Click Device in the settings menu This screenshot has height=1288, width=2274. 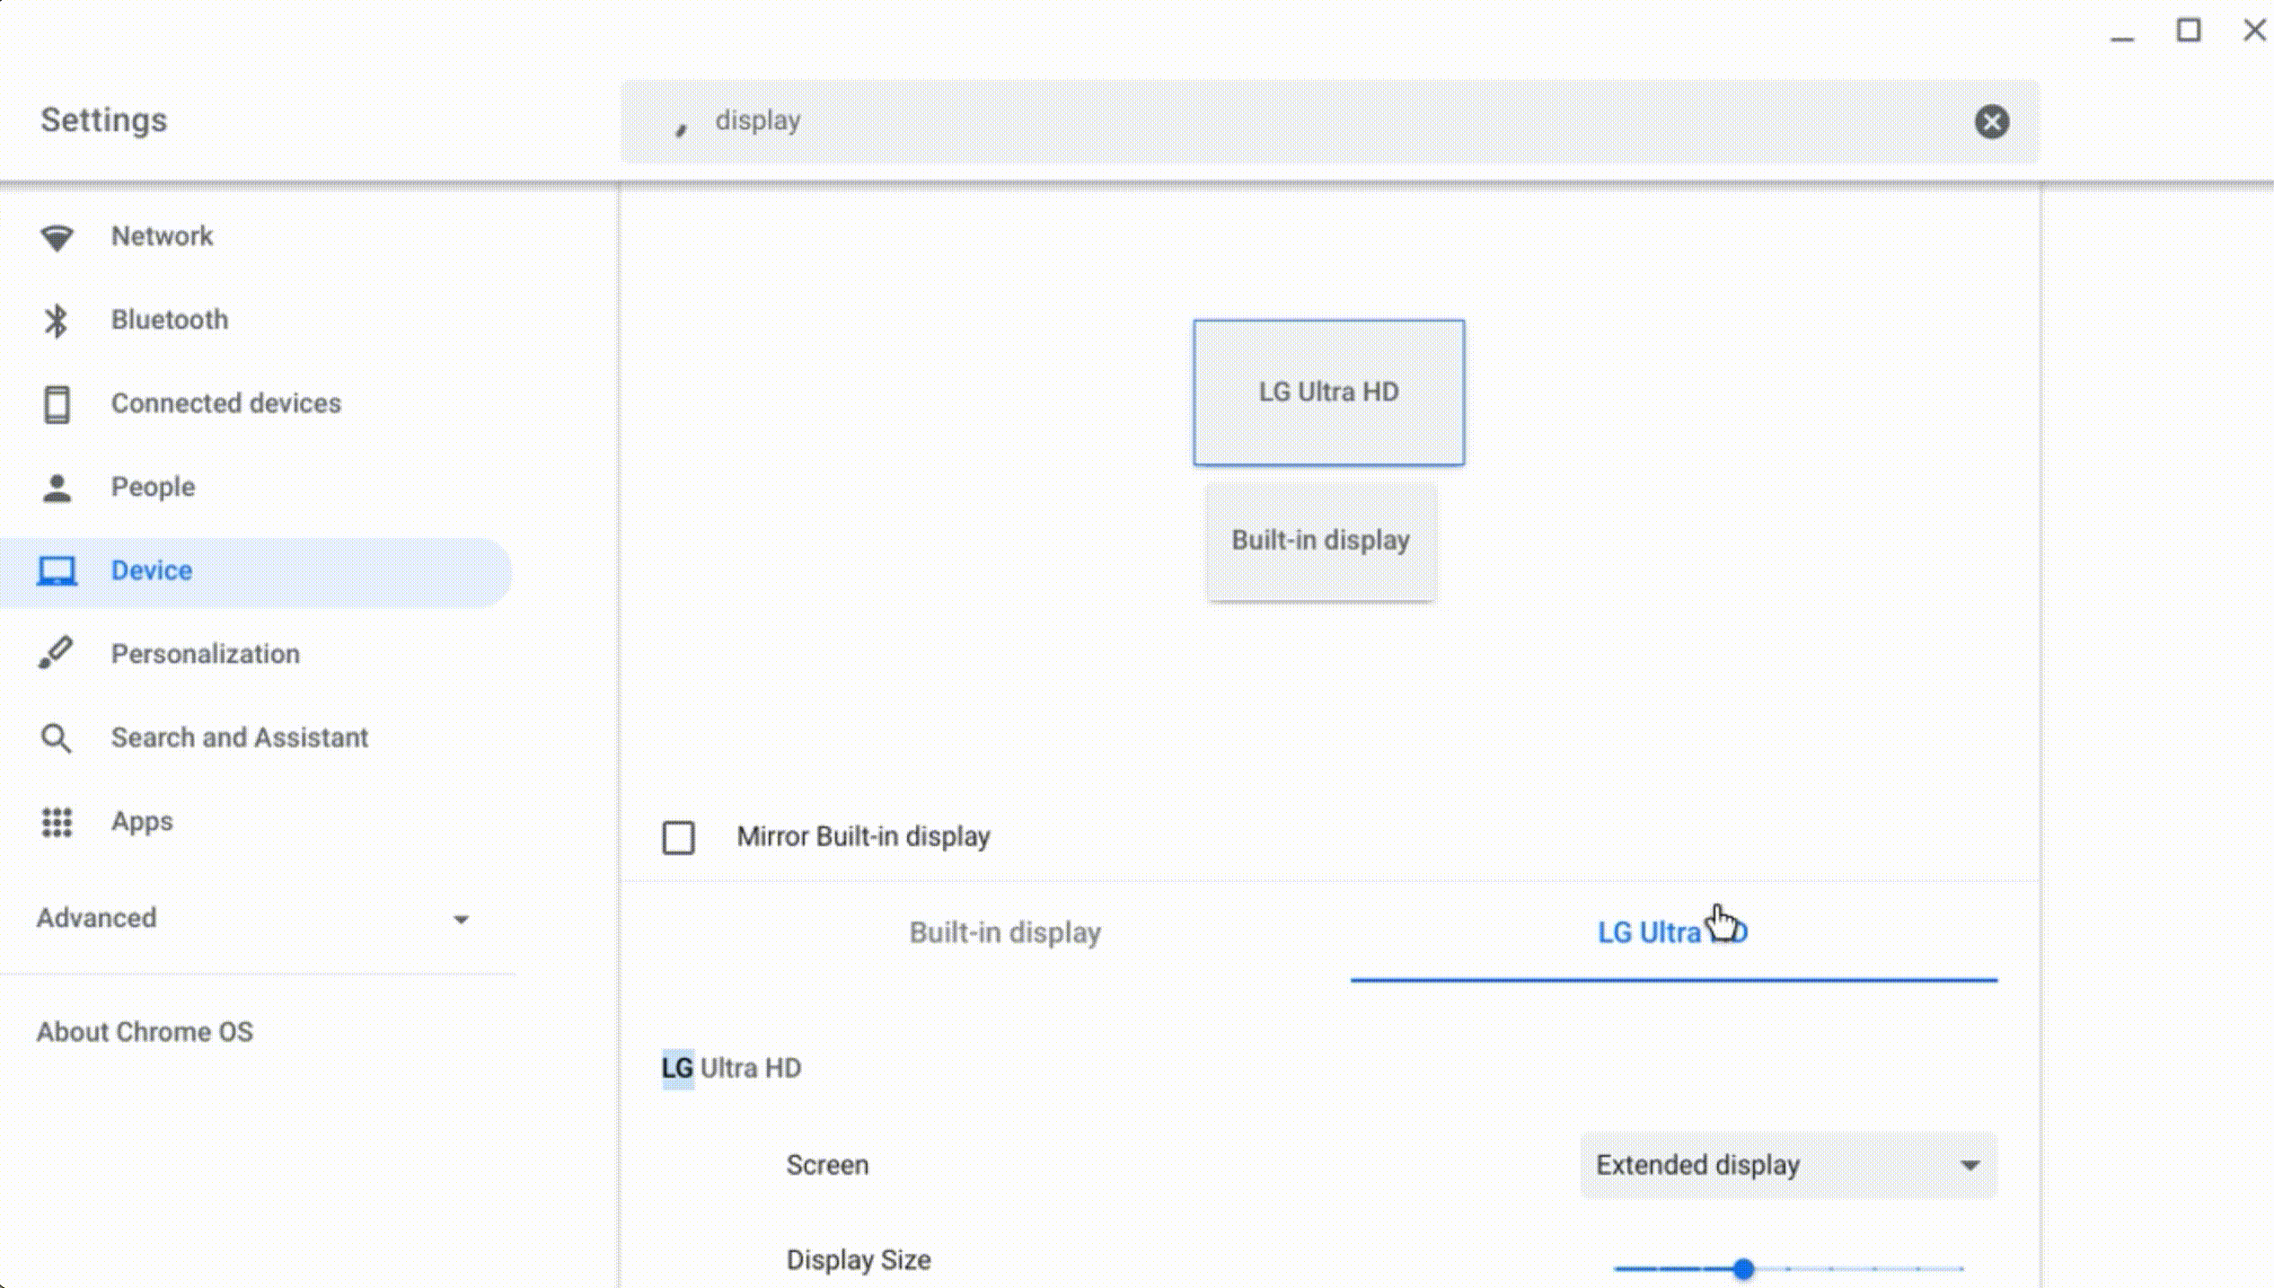pos(151,571)
